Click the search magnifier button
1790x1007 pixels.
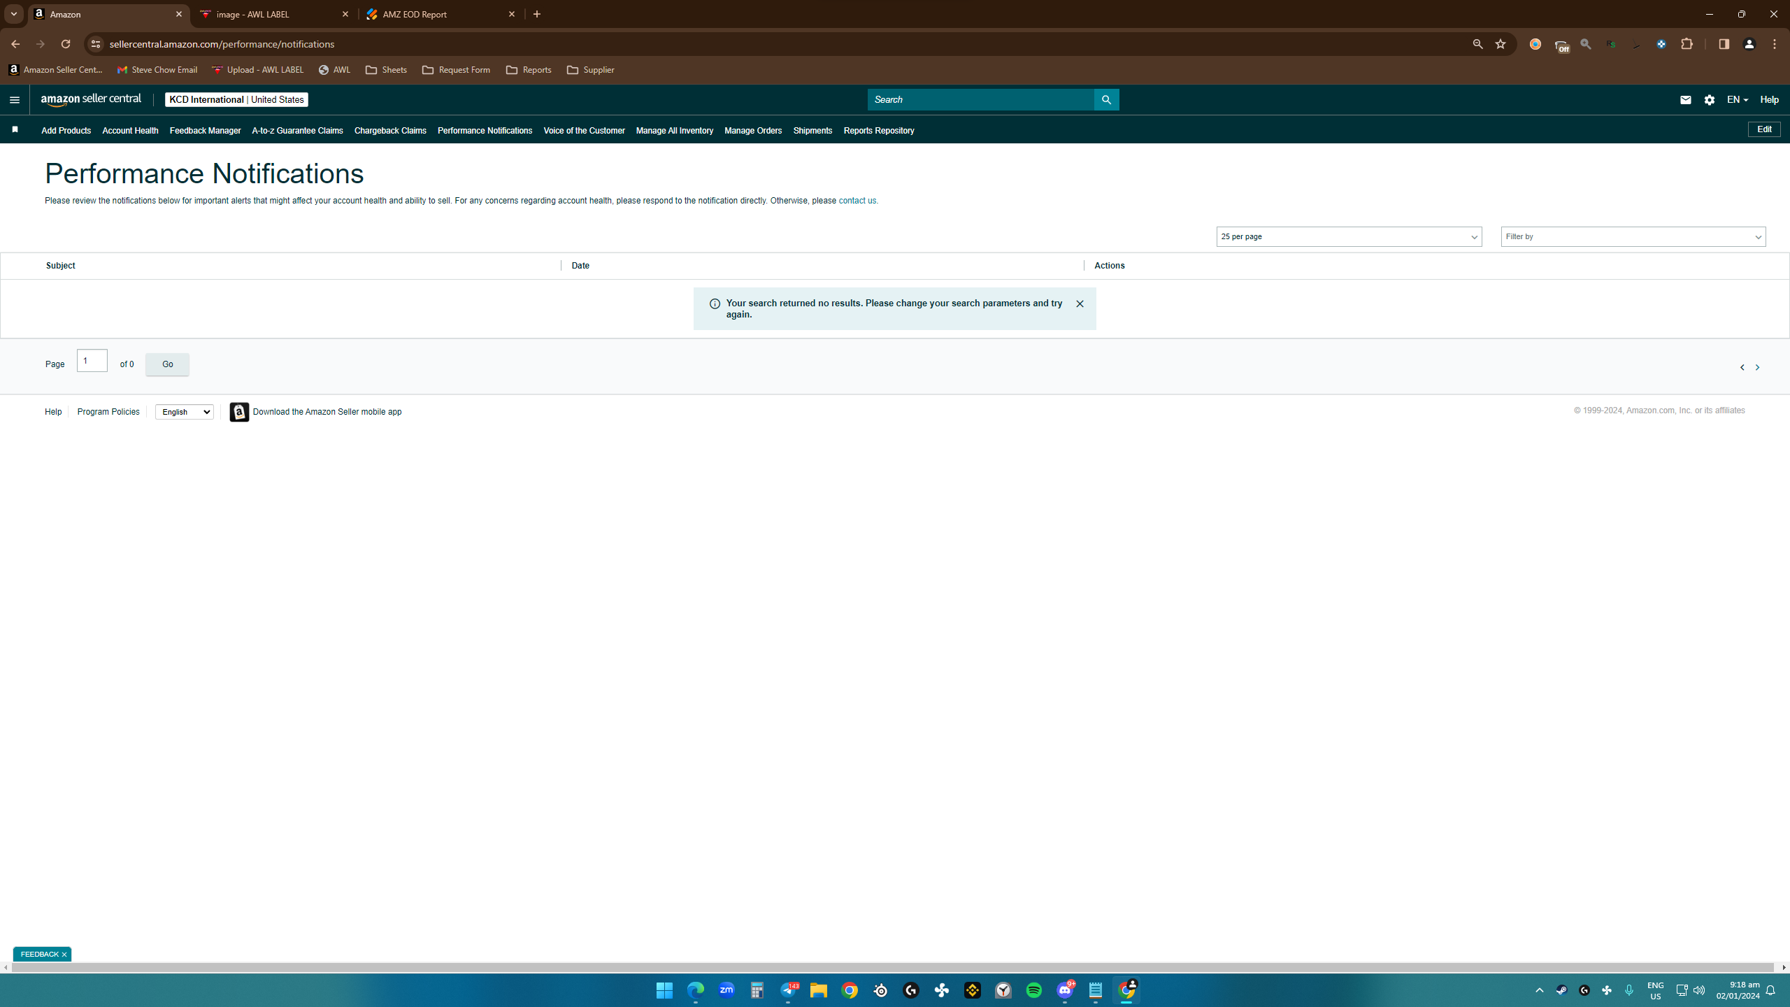pyautogui.click(x=1106, y=99)
